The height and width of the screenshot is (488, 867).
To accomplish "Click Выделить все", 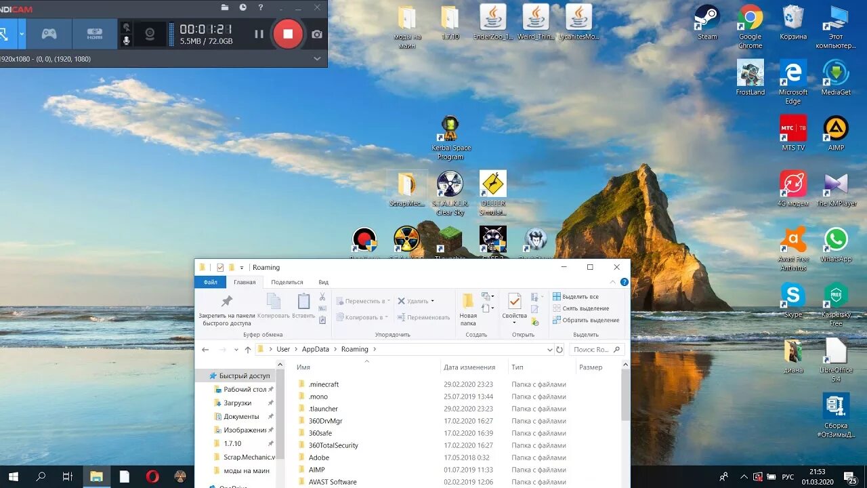I will click(576, 297).
